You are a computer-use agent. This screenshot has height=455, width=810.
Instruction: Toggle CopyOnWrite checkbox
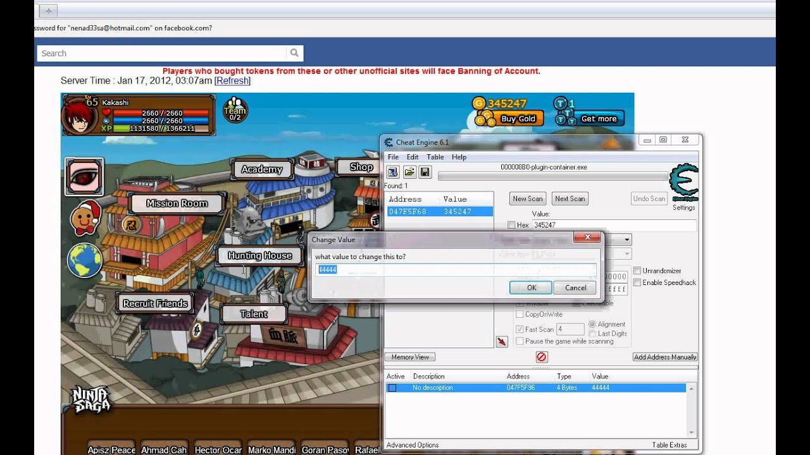pos(520,314)
